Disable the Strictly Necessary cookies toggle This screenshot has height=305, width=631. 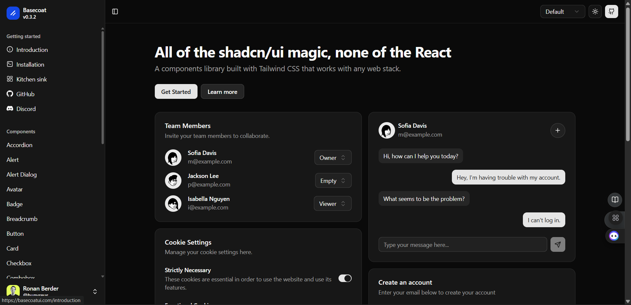(345, 278)
